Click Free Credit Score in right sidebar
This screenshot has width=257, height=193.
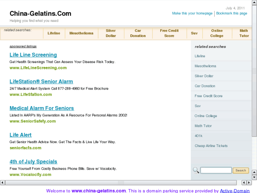click(209, 96)
